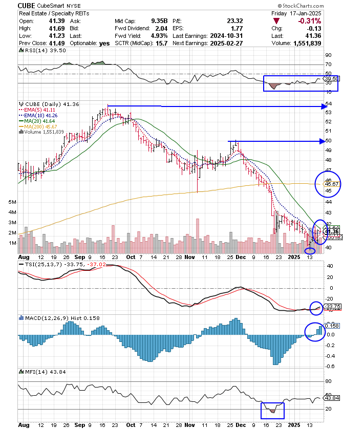Click the 'EMA(10) 41.26' legend text
The width and height of the screenshot is (343, 429).
point(41,116)
